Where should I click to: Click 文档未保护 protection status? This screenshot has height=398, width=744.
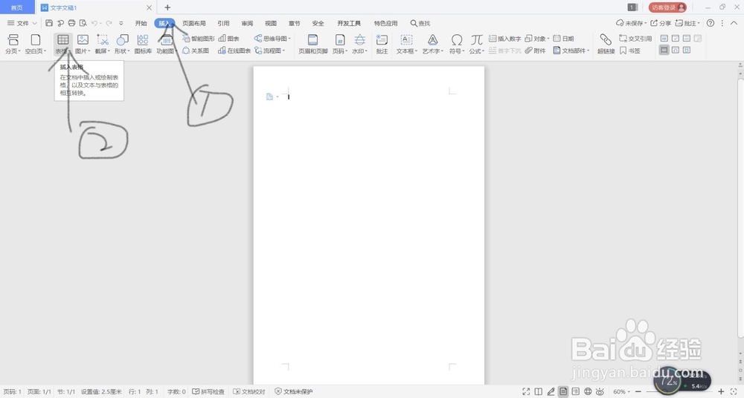[x=294, y=391]
